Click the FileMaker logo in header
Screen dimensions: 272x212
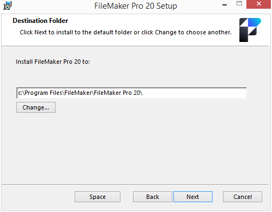pyautogui.click(x=250, y=30)
